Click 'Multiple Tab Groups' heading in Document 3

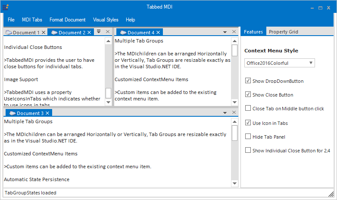point(28,121)
